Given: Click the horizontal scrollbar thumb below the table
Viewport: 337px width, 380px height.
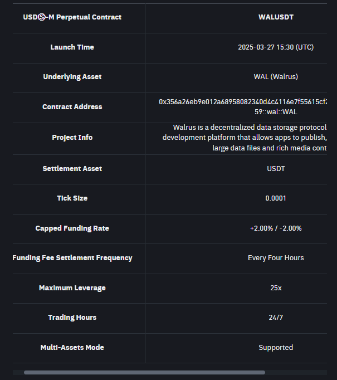Looking at the screenshot, I should (x=144, y=372).
